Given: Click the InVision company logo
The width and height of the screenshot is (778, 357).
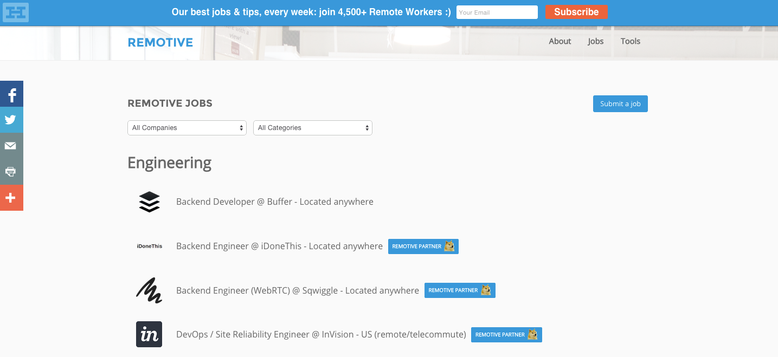Looking at the screenshot, I should tap(149, 334).
